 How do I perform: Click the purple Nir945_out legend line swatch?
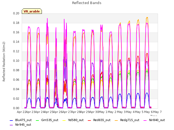11,125
